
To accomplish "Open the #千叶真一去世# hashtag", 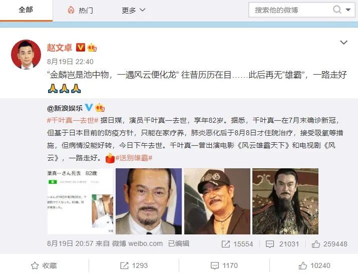I will click(x=73, y=120).
